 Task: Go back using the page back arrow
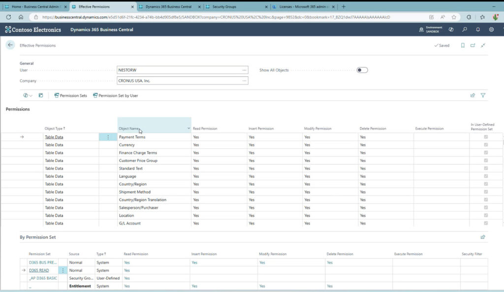click(10, 45)
